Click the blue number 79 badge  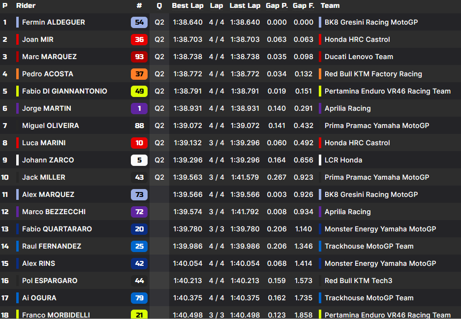click(139, 298)
